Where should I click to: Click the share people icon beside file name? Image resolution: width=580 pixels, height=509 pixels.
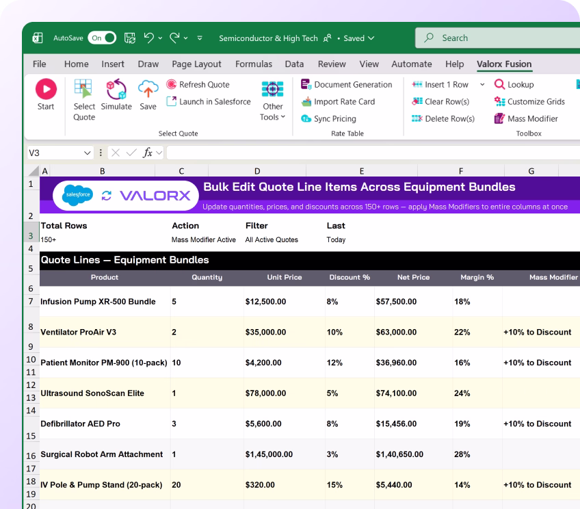pos(327,38)
